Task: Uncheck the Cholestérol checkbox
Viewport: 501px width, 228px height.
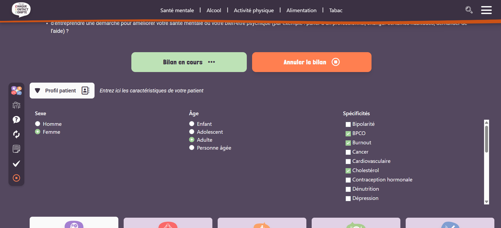Action: click(348, 171)
